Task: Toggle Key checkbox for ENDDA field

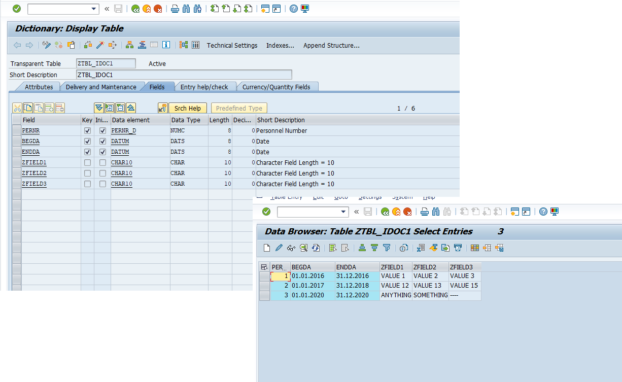Action: 87,152
